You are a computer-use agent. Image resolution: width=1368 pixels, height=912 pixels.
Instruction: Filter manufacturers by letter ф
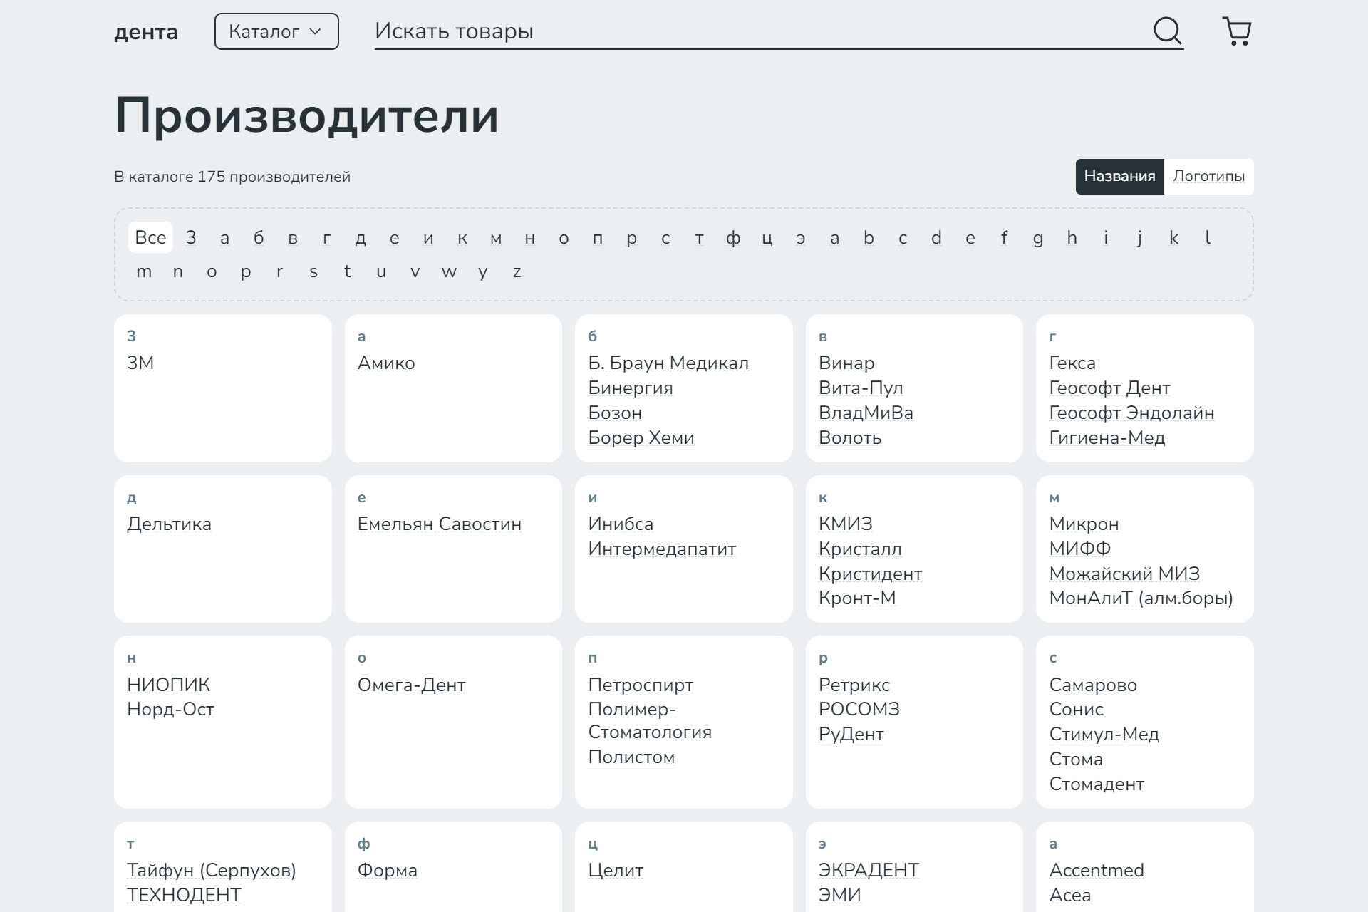[x=733, y=237]
